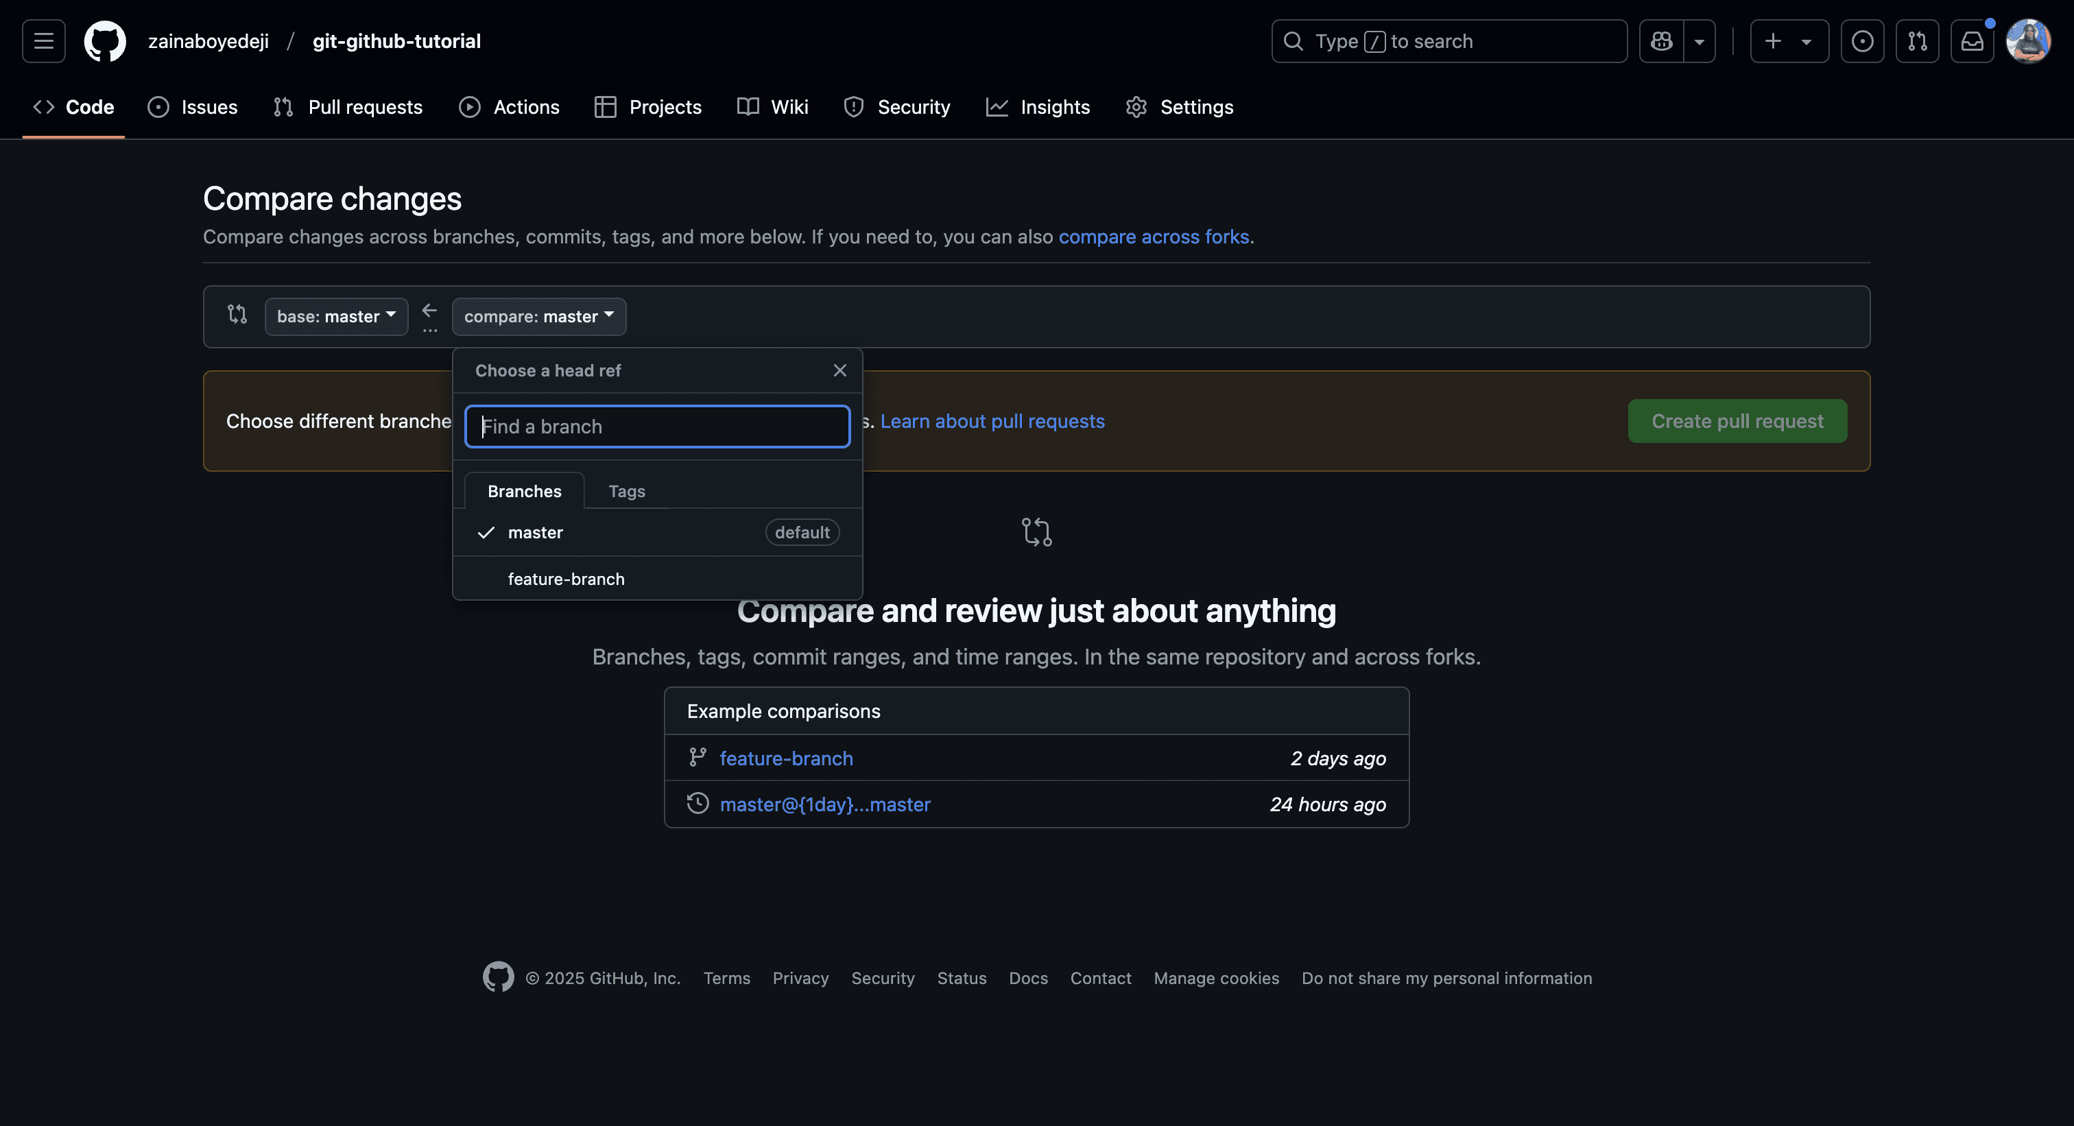The height and width of the screenshot is (1126, 2074).
Task: Click the GitHub Octocat logo
Action: [105, 41]
